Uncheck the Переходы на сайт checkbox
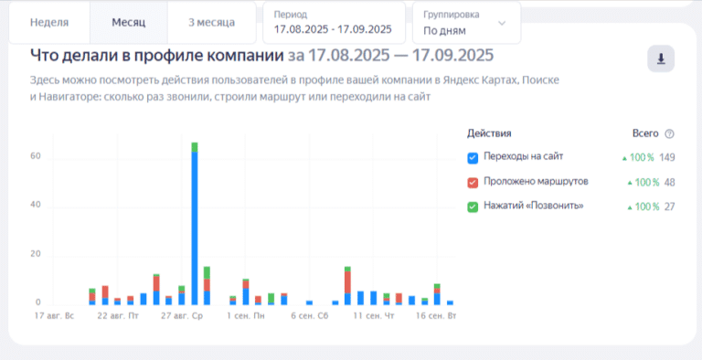 [473, 157]
